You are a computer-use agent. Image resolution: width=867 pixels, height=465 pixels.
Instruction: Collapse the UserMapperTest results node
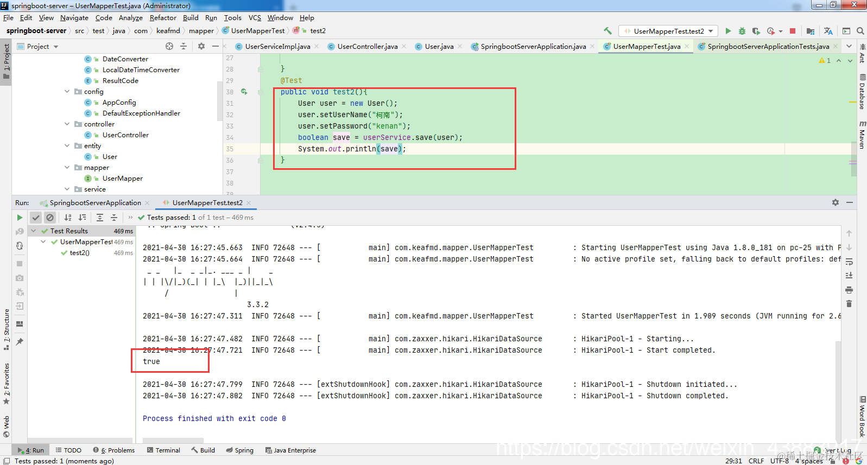tap(43, 242)
